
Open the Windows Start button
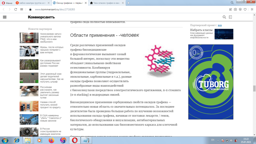coord(5,140)
